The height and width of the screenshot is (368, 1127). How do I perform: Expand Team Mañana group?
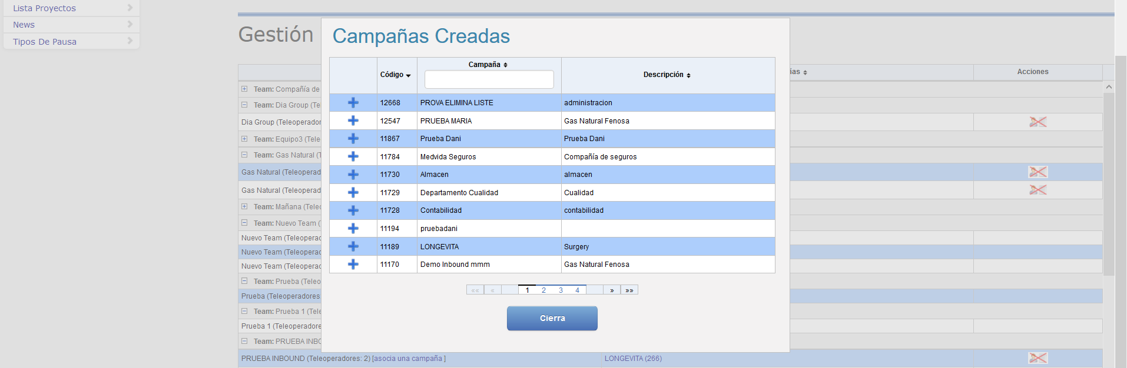point(244,206)
